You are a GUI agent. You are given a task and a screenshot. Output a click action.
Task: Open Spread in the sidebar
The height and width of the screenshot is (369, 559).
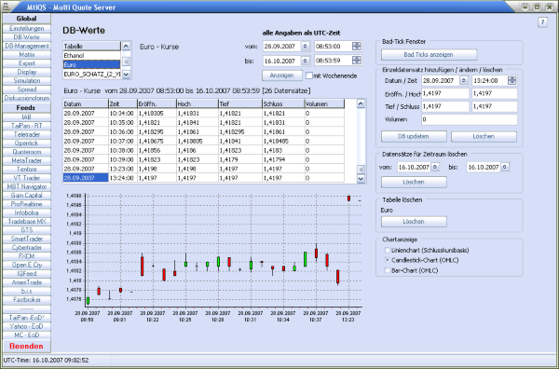click(x=27, y=89)
